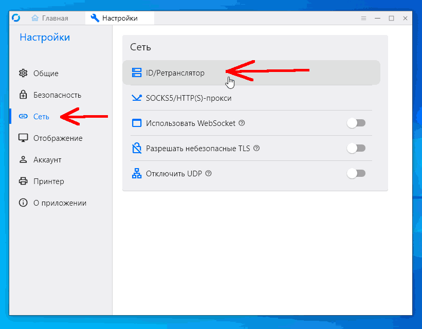Open the Общие settings section
Viewport: 422px width, 329px height.
[61, 73]
